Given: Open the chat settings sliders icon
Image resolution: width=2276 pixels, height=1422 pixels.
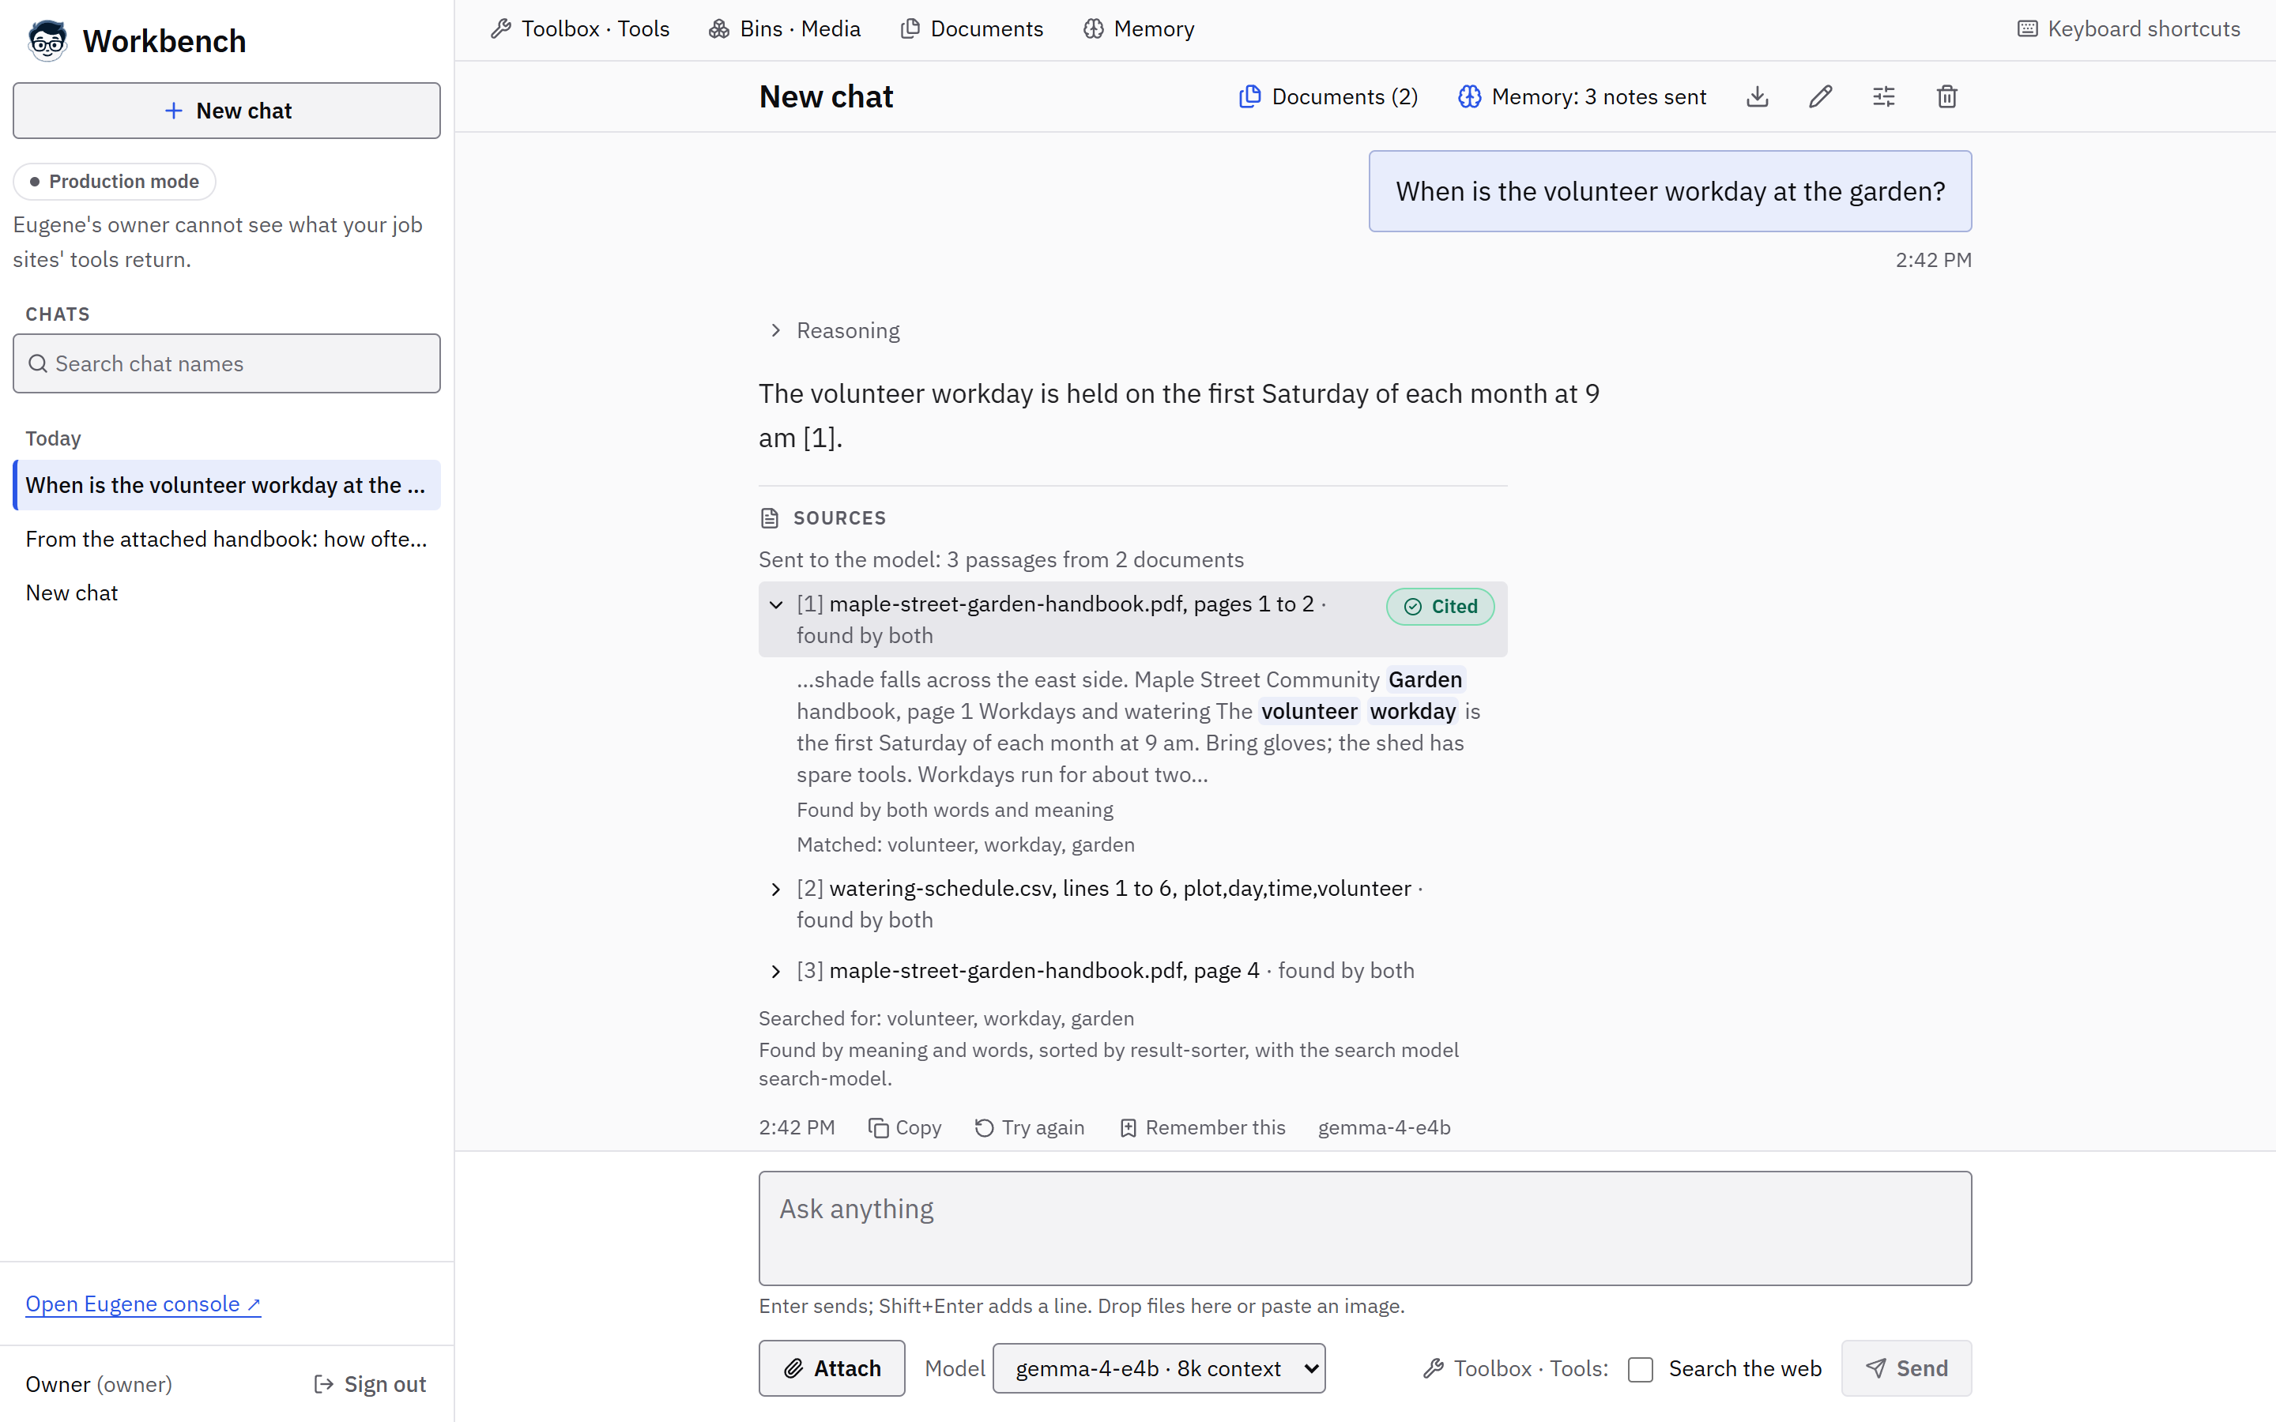Looking at the screenshot, I should (1883, 97).
